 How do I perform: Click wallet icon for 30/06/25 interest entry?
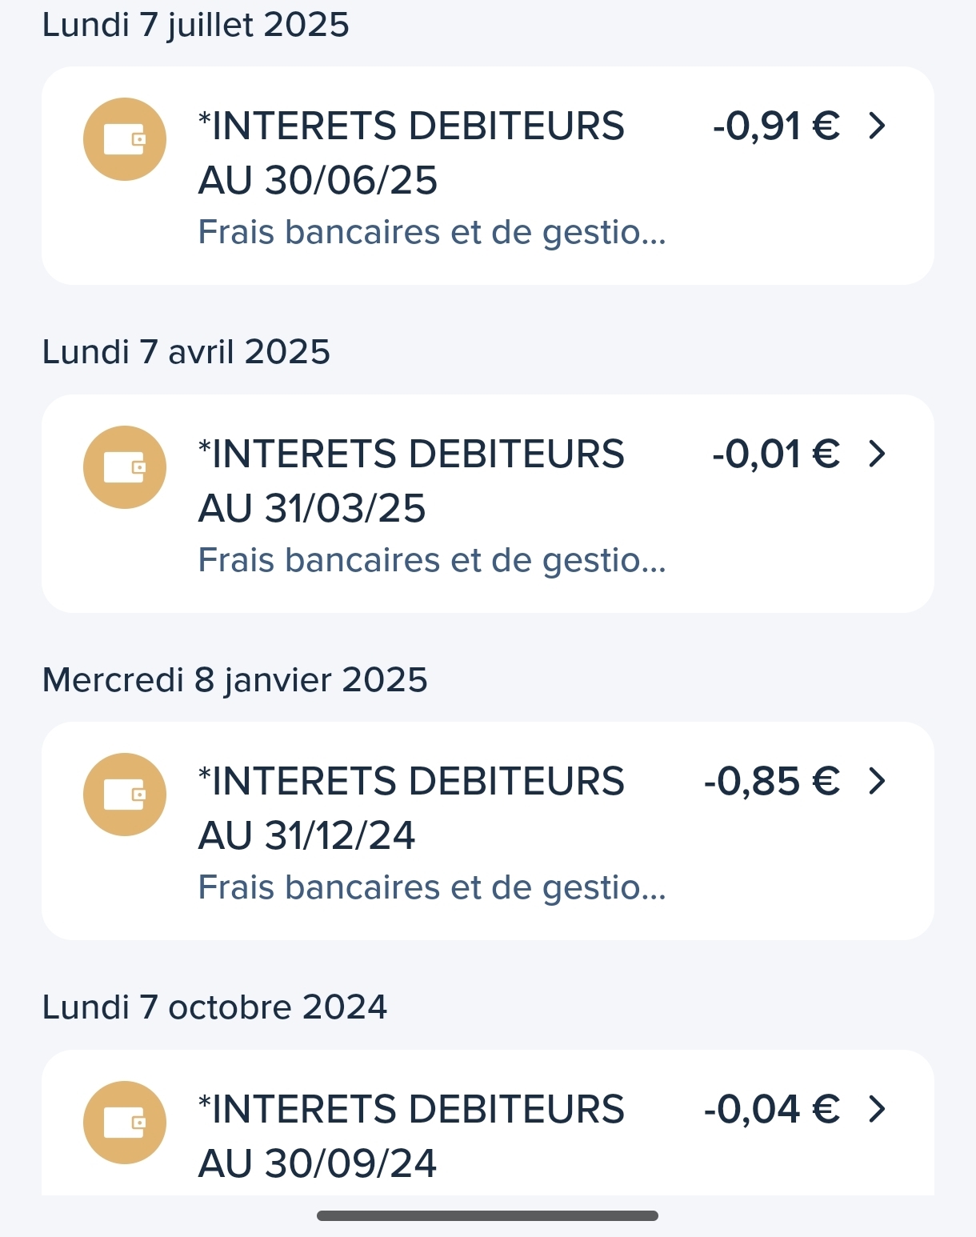point(125,139)
